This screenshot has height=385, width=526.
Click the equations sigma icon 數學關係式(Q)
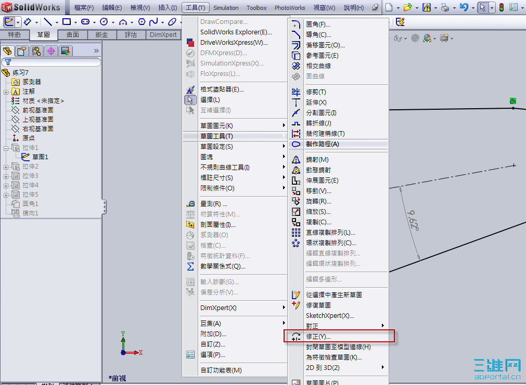click(190, 266)
